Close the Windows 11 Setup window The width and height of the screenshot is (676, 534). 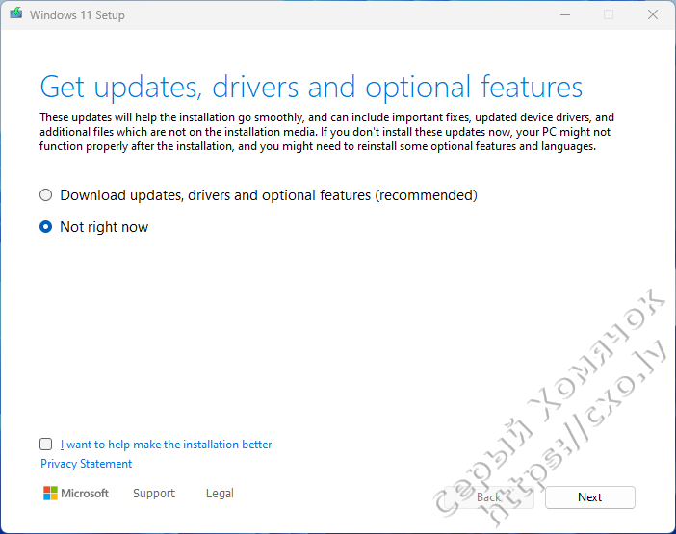(x=653, y=15)
